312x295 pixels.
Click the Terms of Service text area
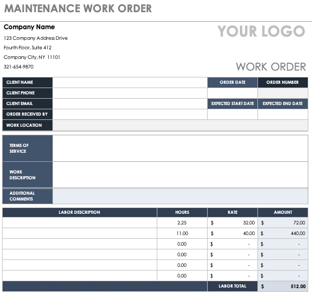[x=180, y=149]
